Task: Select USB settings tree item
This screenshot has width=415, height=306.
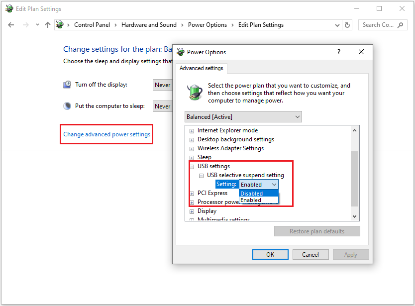Action: [x=213, y=166]
